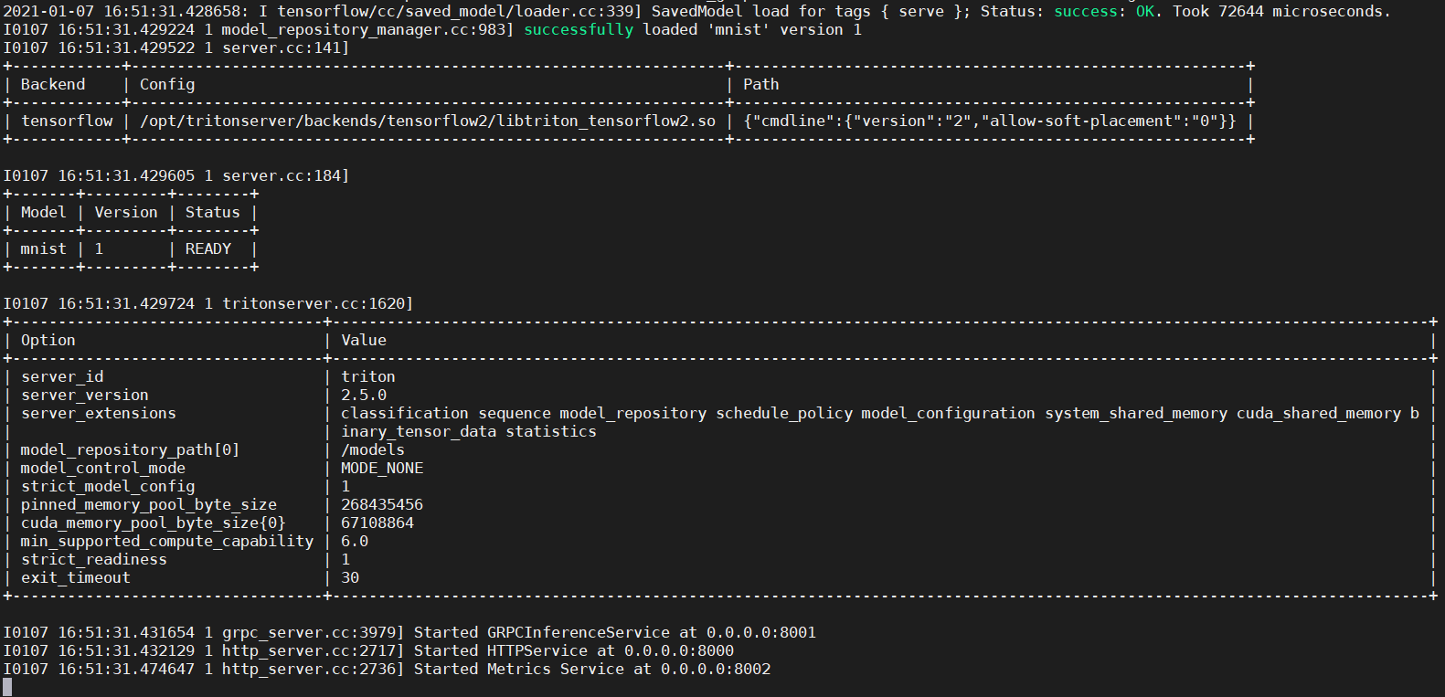Click the GRPC address 0.0.0.0:8001

[x=760, y=632]
